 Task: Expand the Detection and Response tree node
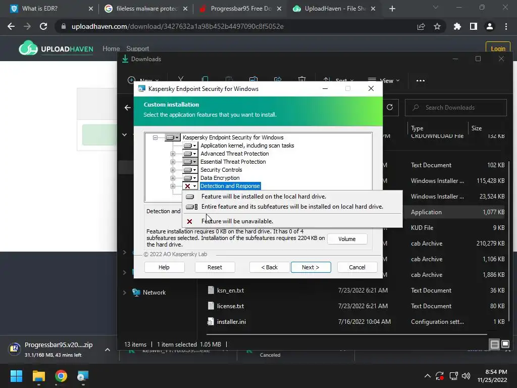coord(173,186)
